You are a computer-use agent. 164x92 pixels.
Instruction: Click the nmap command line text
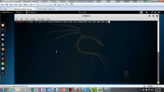[x=69, y=22]
